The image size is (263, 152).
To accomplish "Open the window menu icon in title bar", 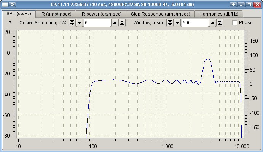I will coord(5,5).
